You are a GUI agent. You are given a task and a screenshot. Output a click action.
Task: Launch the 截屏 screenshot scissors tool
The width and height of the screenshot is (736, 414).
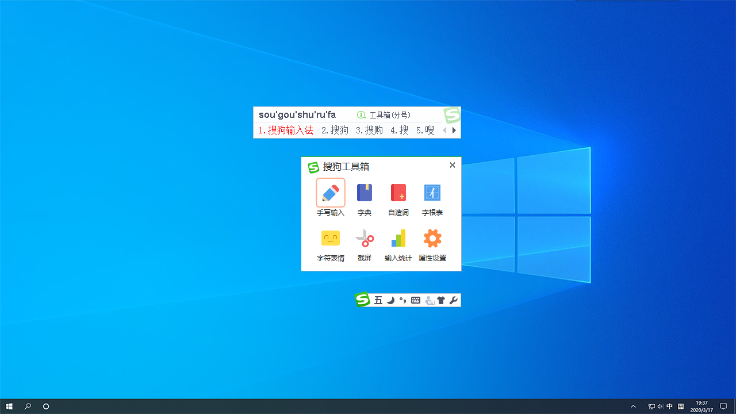[365, 239]
